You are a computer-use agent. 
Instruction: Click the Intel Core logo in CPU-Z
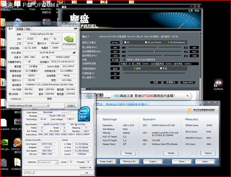(x=84, y=114)
